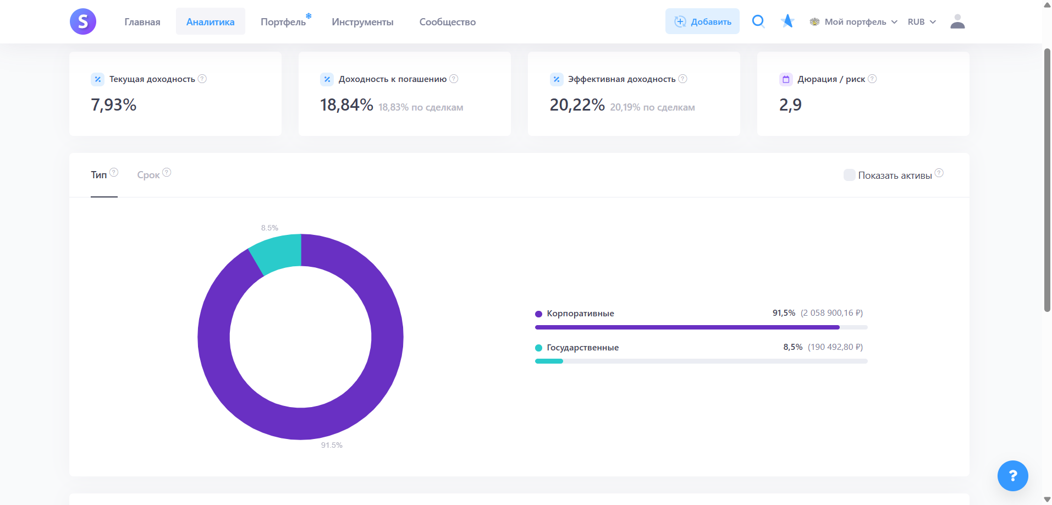Click the Корпоративные purple progress bar

pyautogui.click(x=687, y=327)
